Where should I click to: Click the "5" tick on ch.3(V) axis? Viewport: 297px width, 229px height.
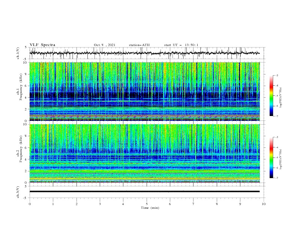[26, 186]
